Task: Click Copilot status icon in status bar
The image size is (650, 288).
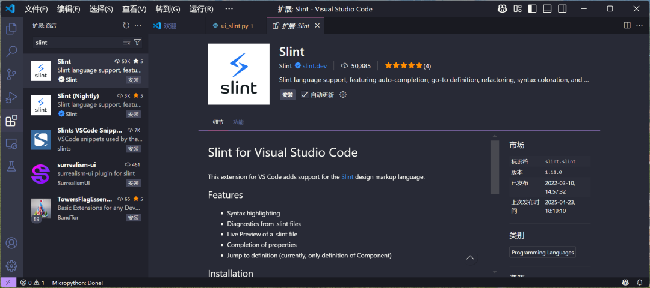Action: point(625,283)
